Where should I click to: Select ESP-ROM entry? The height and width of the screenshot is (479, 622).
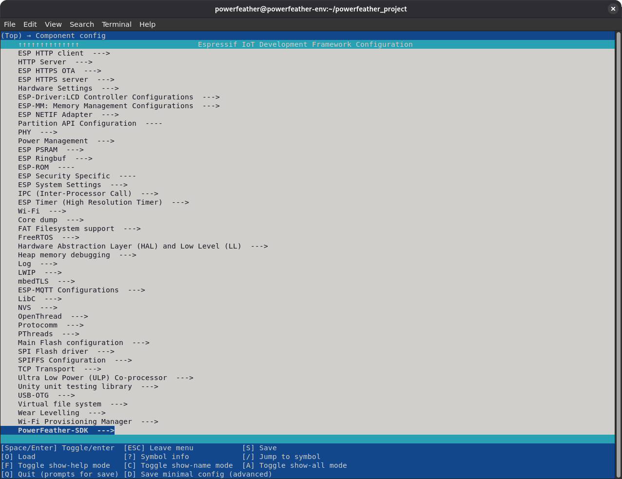click(x=46, y=167)
